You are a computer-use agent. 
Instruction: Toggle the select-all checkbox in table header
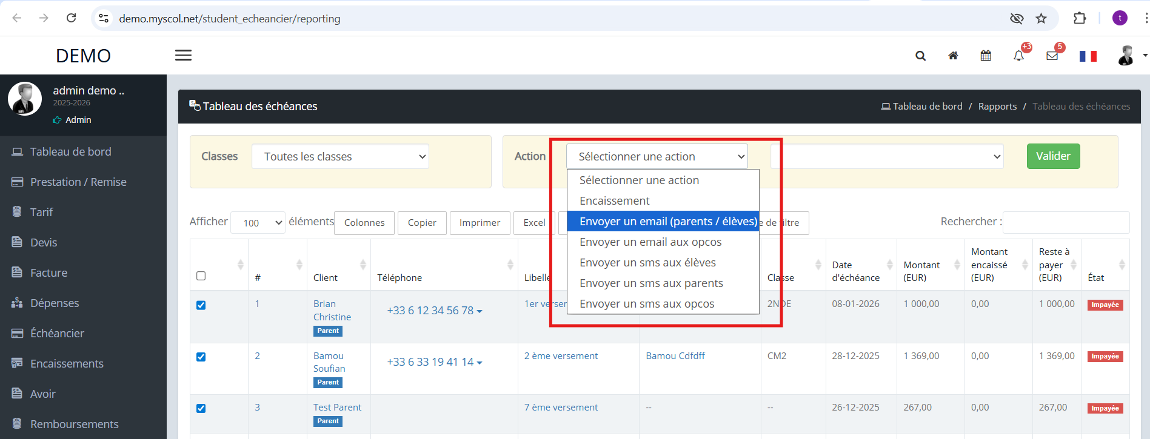tap(201, 276)
